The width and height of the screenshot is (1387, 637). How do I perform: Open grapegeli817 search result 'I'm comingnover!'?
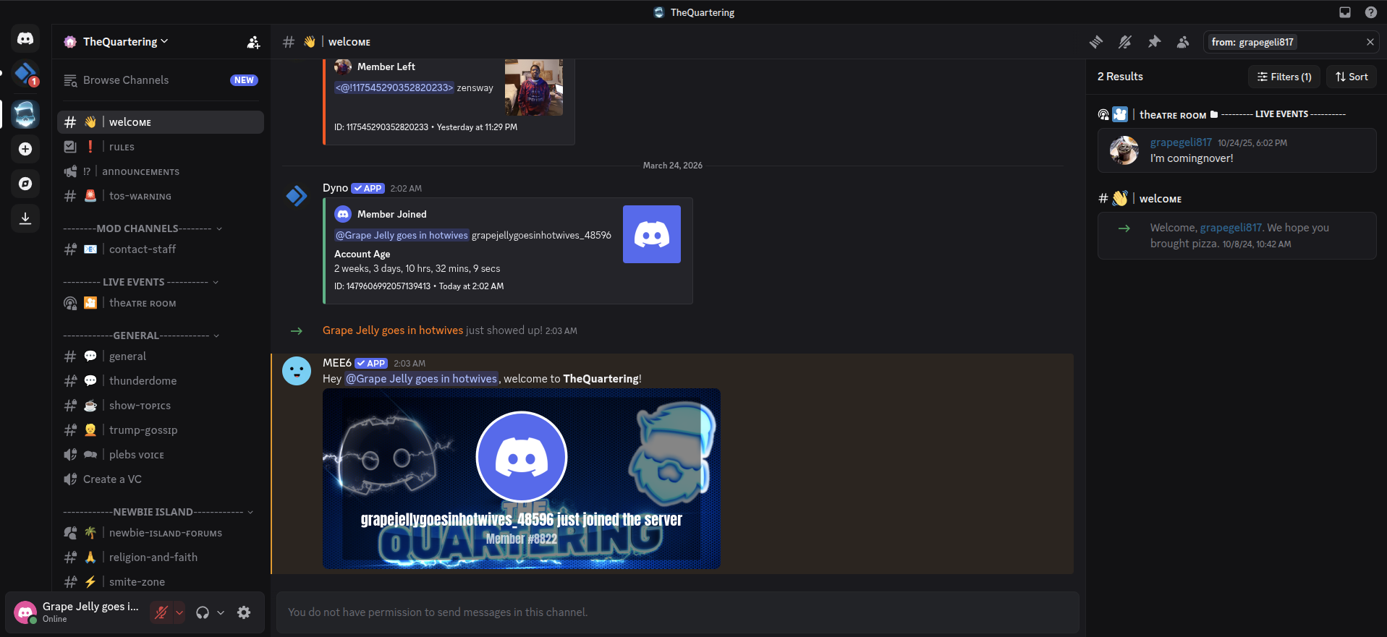pyautogui.click(x=1237, y=150)
